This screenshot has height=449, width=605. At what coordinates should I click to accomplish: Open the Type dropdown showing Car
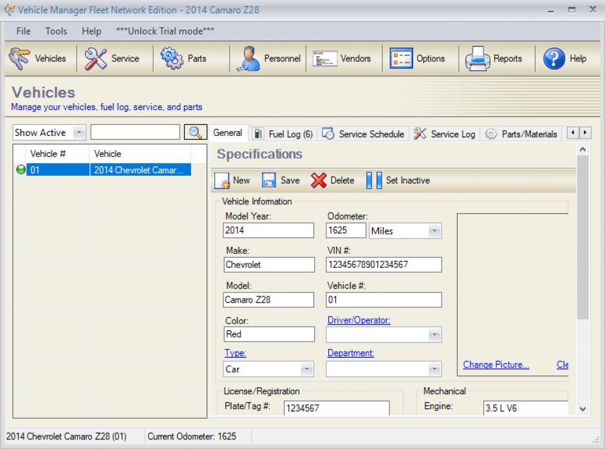[x=307, y=369]
